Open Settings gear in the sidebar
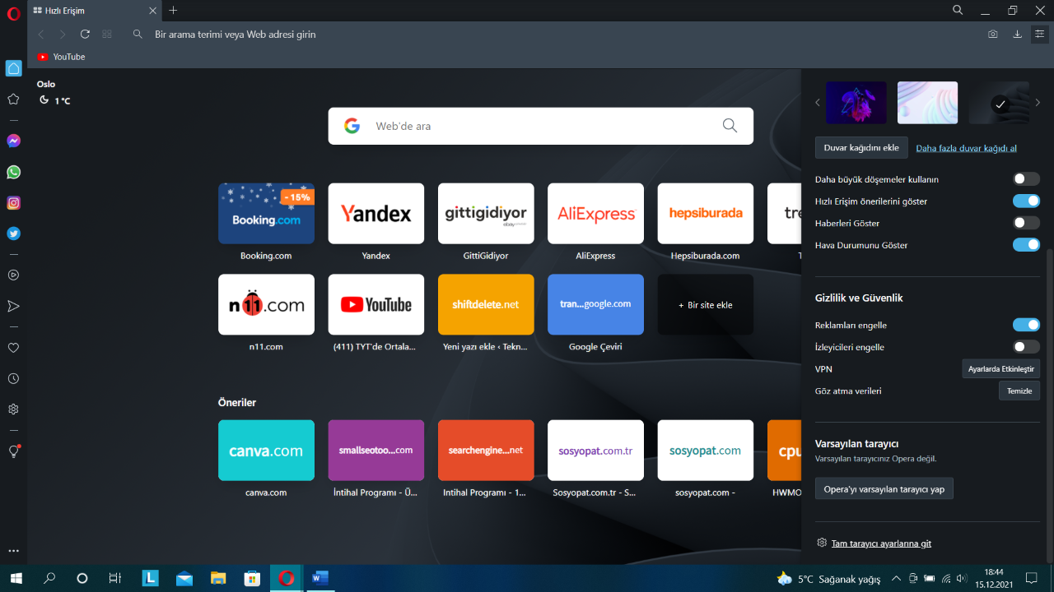1054x592 pixels. 13,409
